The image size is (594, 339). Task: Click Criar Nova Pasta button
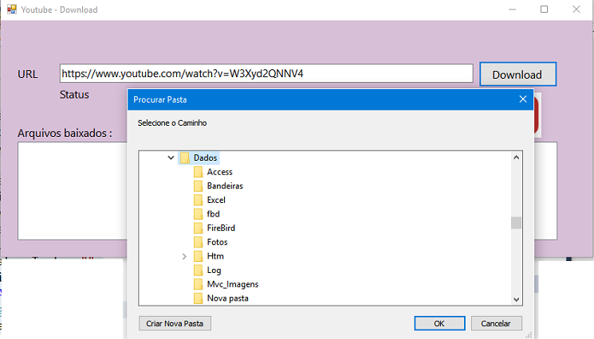tap(175, 324)
